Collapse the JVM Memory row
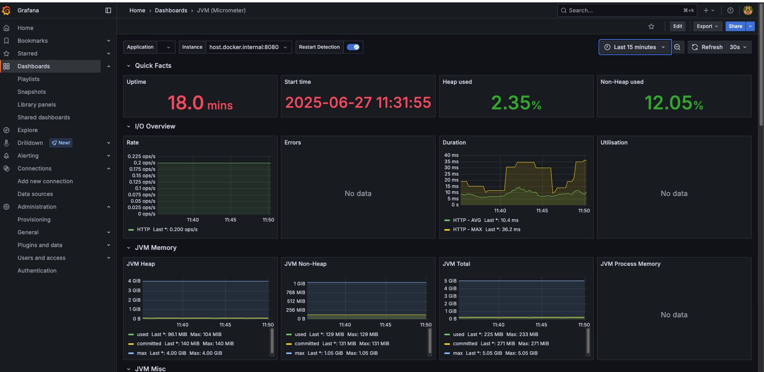 coord(129,248)
